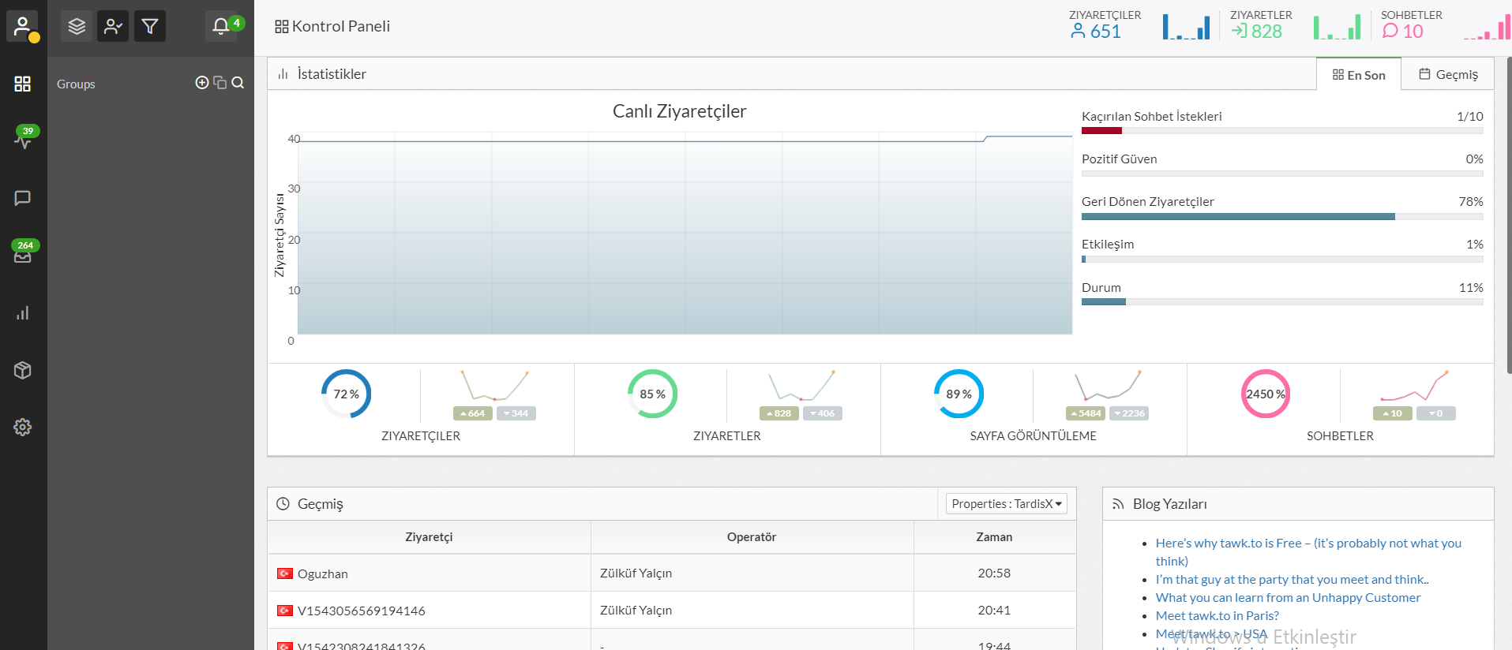This screenshot has width=1512, height=650.
Task: Click the clock icon beside Geçmiş heading
Action: [283, 503]
